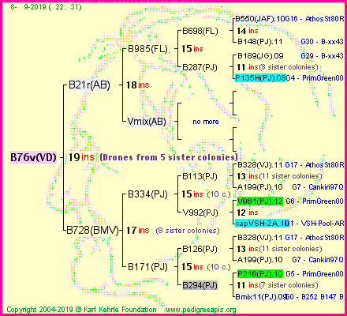This screenshot has width=347, height=316.
Task: Click the 'G6 - PrimGreen00' lineage label
Action: pyautogui.click(x=315, y=201)
